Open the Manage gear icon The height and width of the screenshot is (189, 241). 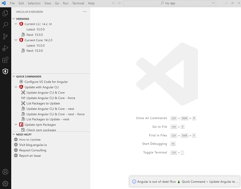click(5, 183)
